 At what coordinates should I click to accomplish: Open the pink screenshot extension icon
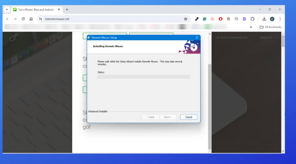click(212, 19)
